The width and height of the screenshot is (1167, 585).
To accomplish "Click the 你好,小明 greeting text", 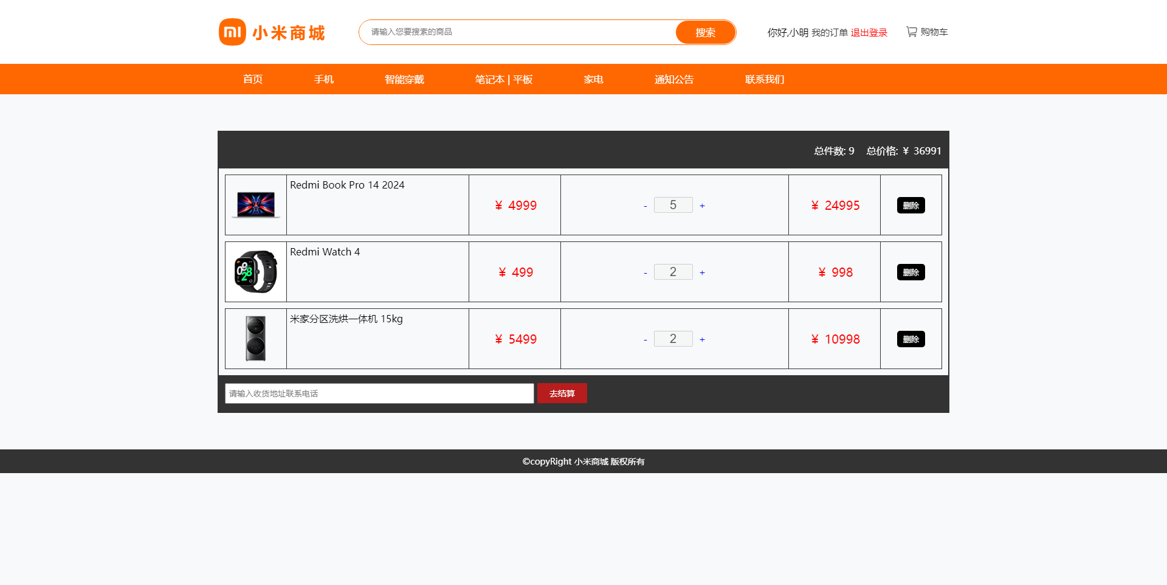I will (x=788, y=32).
